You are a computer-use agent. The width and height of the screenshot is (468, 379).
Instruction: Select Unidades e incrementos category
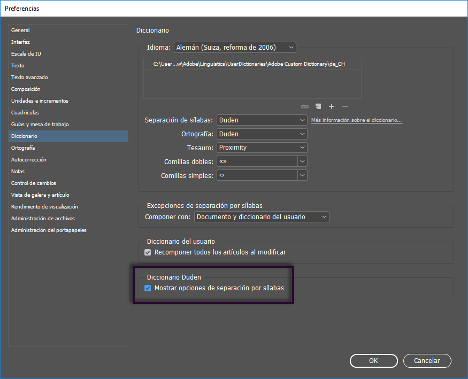click(68, 101)
